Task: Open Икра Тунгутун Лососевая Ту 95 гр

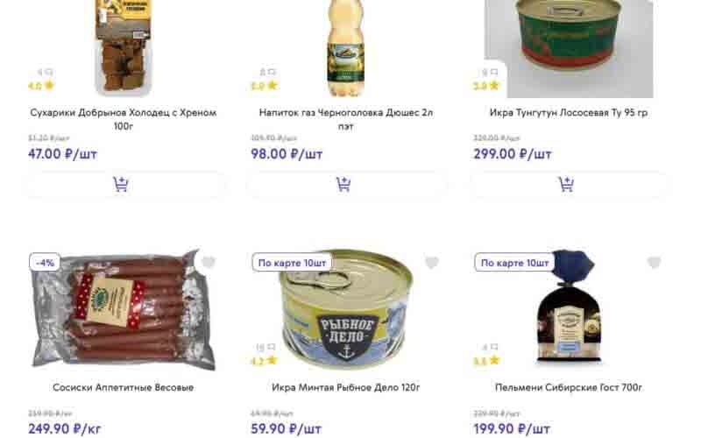Action: (x=568, y=113)
